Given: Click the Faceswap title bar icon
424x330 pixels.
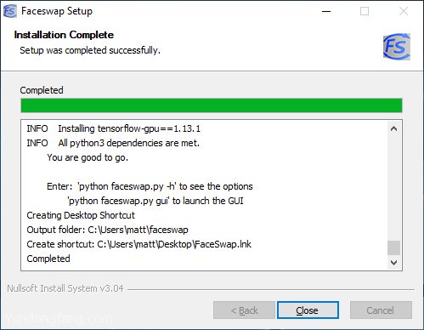Looking at the screenshot, I should point(10,11).
